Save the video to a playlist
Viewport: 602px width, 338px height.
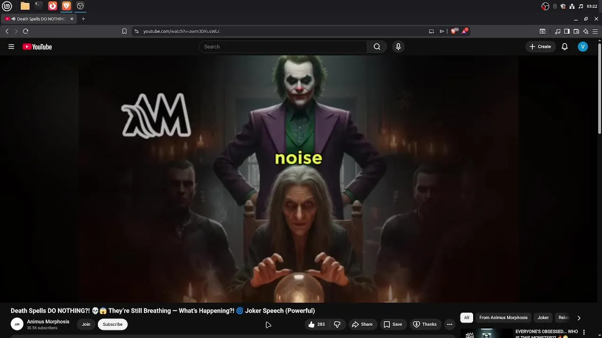tap(393, 324)
